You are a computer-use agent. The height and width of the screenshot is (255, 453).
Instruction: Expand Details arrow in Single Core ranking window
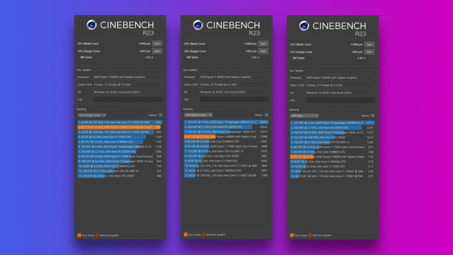tap(160, 115)
